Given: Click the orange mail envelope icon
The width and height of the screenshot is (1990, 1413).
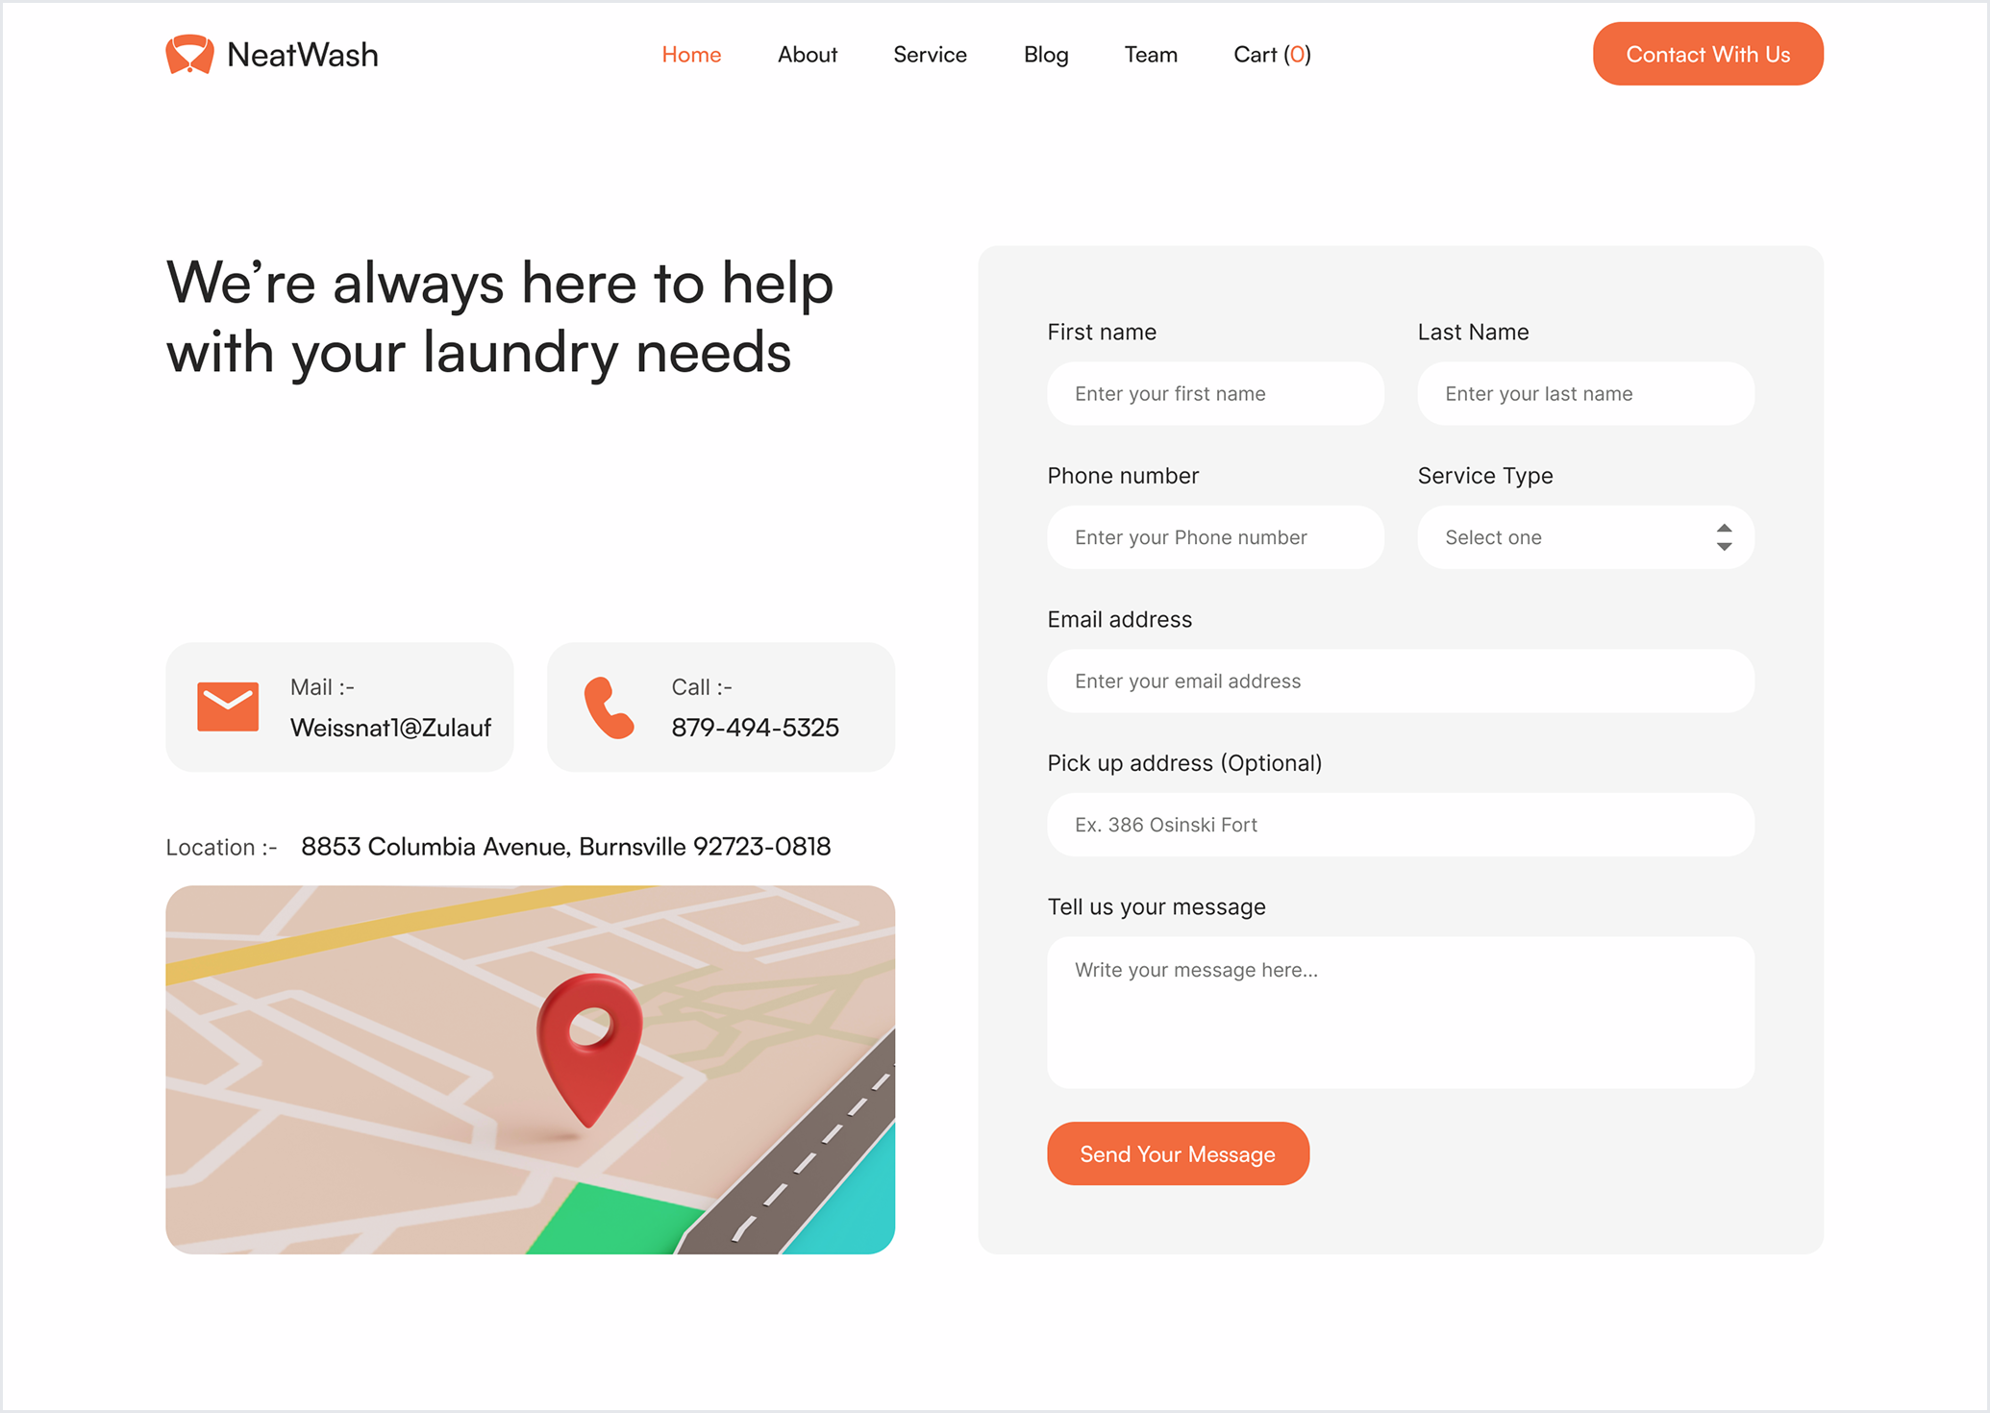Looking at the screenshot, I should point(228,706).
